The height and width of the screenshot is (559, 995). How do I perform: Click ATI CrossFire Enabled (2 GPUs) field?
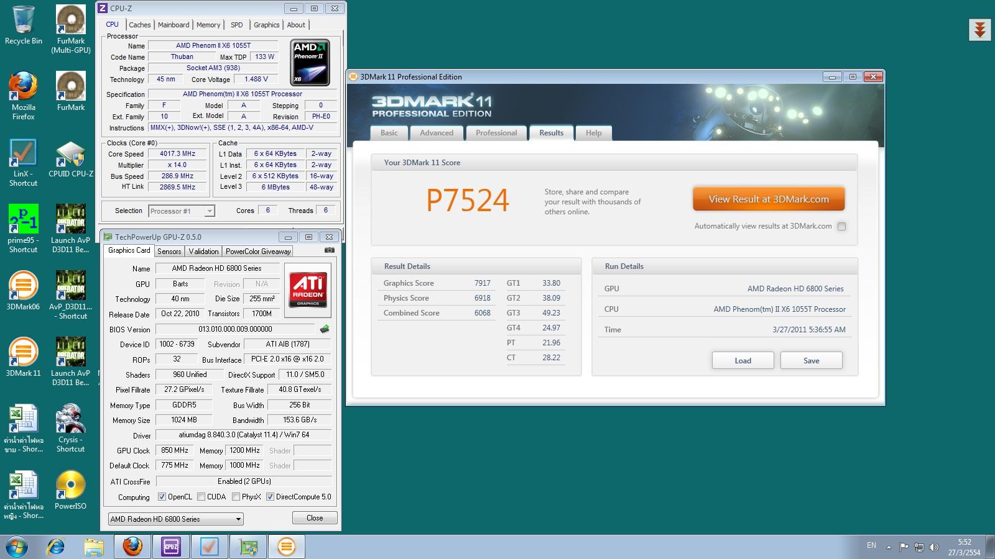coord(243,481)
